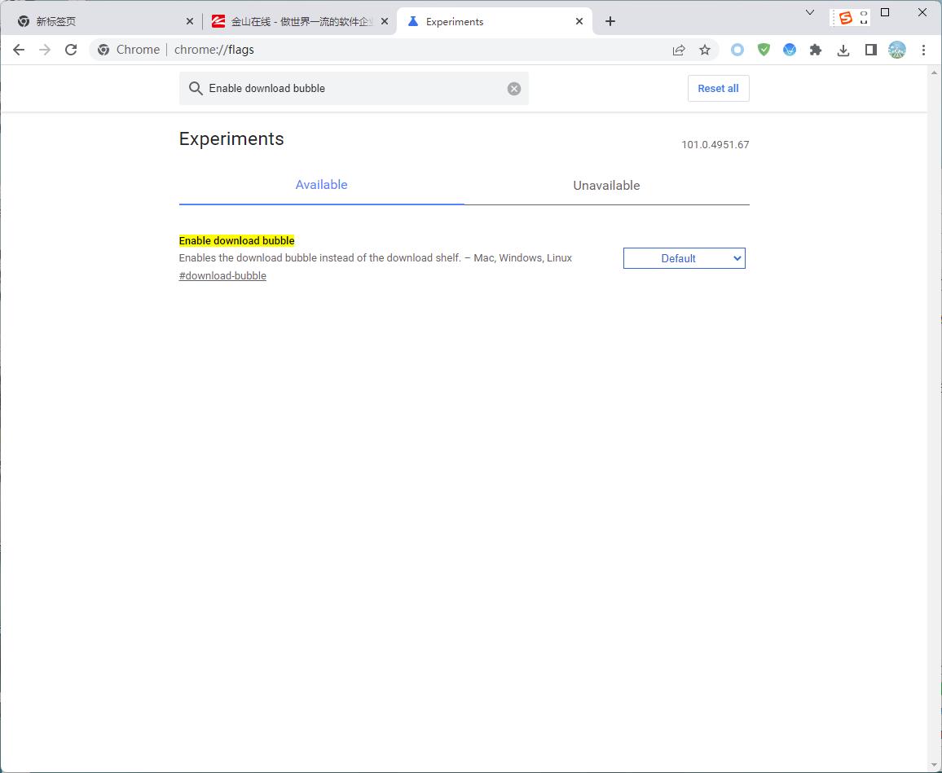Toggle the browser side panel icon
Screen dimensions: 942x773
coord(870,50)
